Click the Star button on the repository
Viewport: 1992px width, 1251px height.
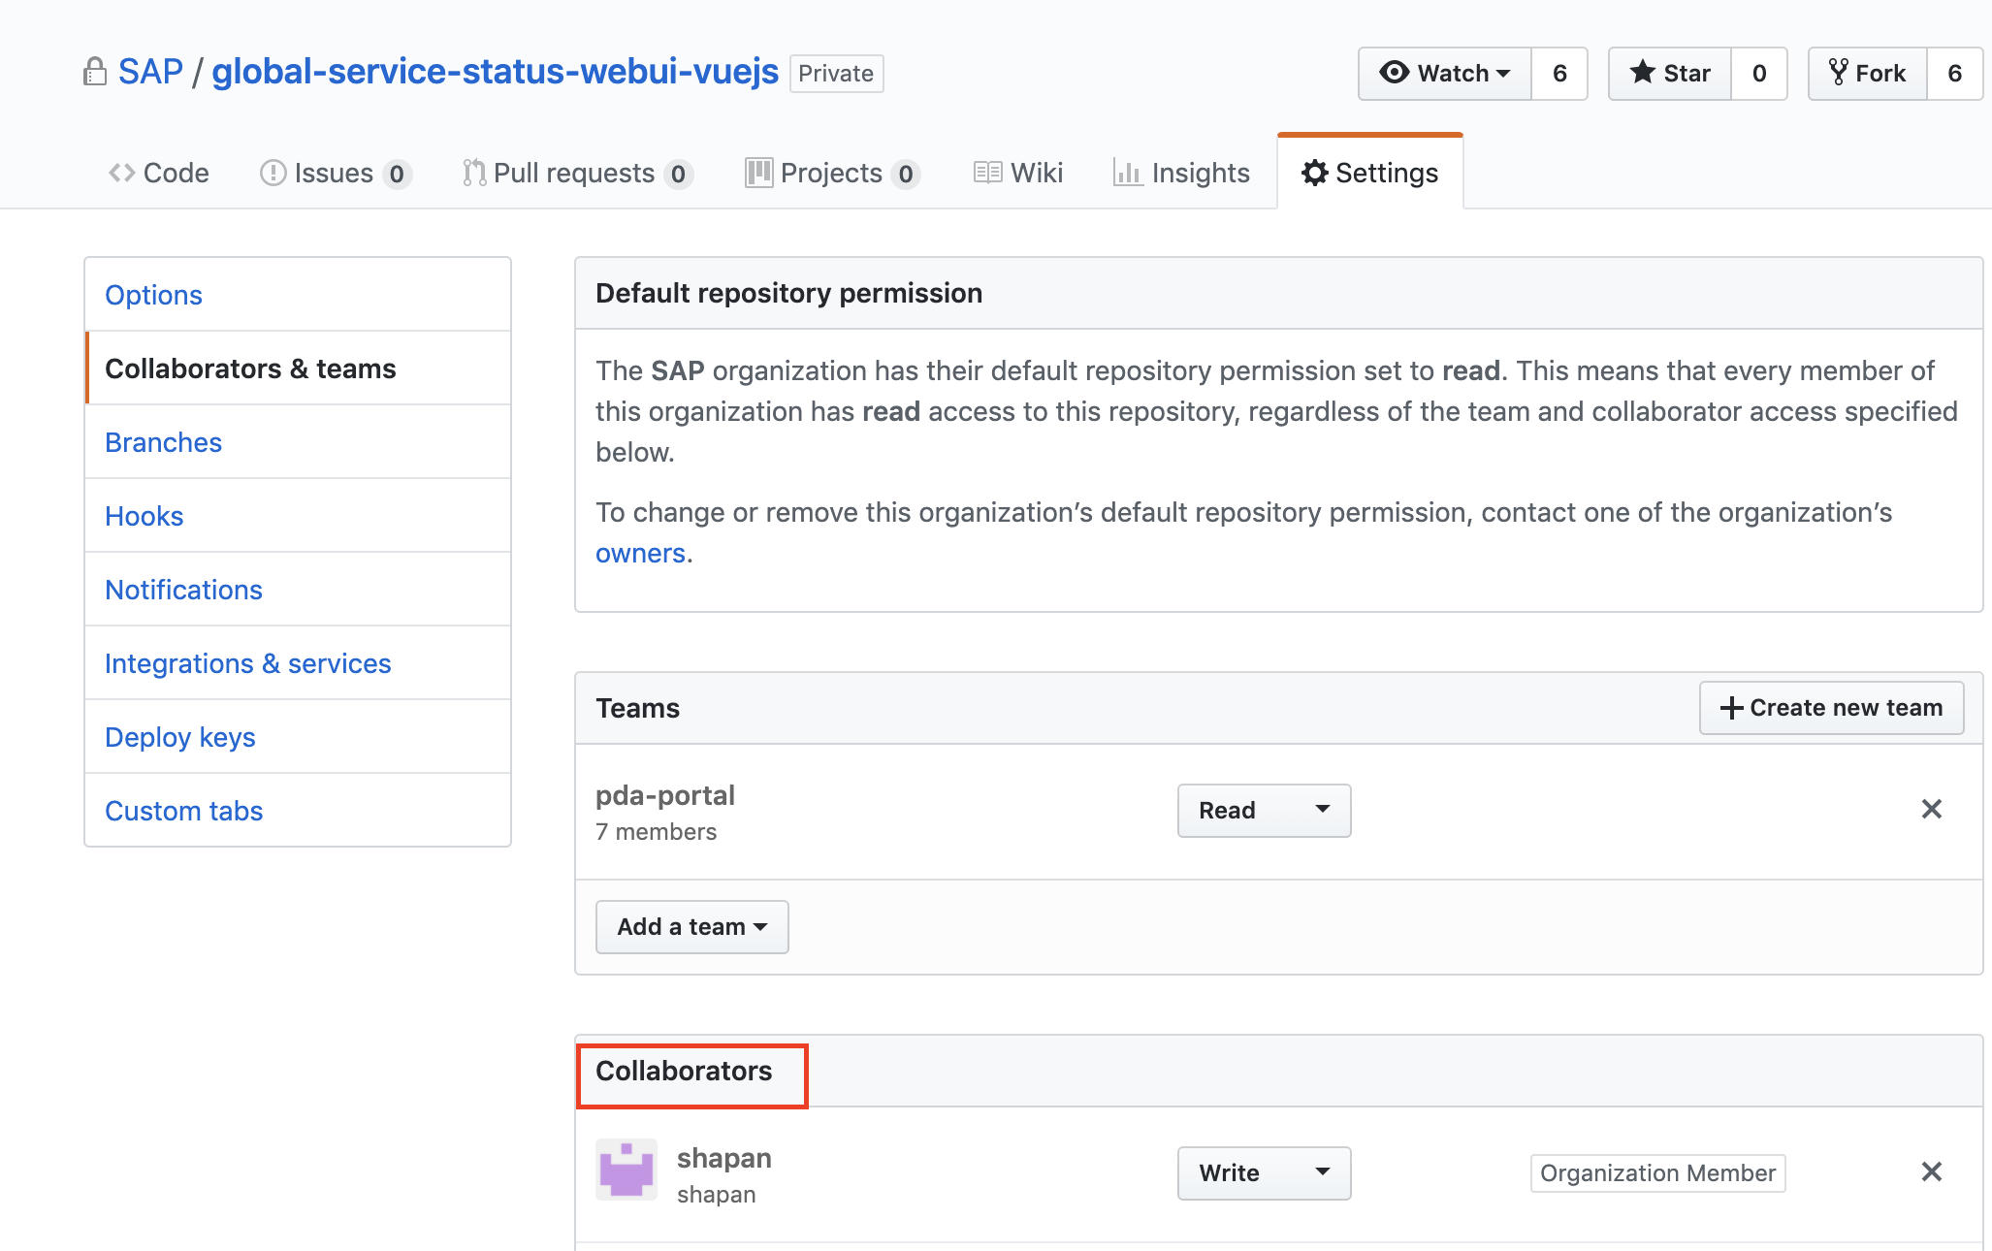[1670, 74]
